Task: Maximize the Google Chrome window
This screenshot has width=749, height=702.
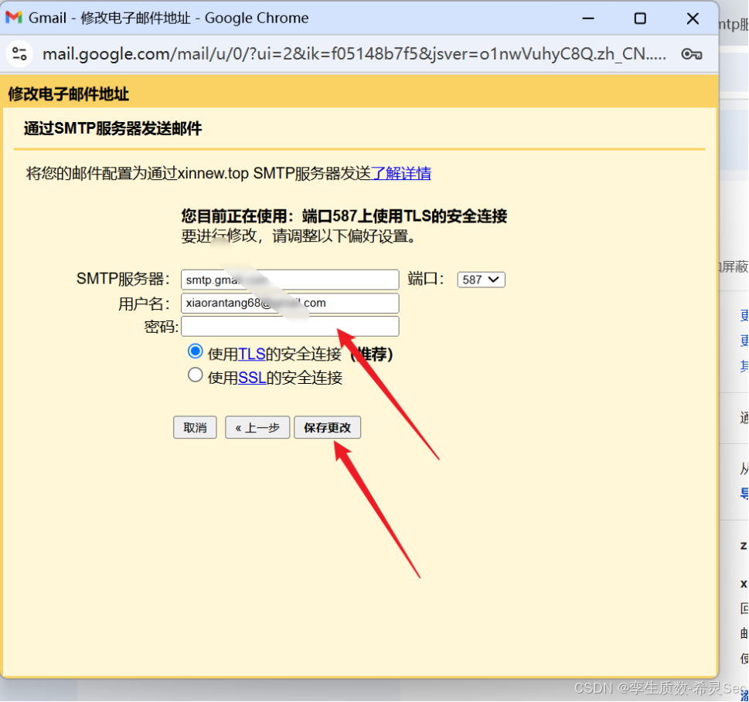Action: [640, 18]
